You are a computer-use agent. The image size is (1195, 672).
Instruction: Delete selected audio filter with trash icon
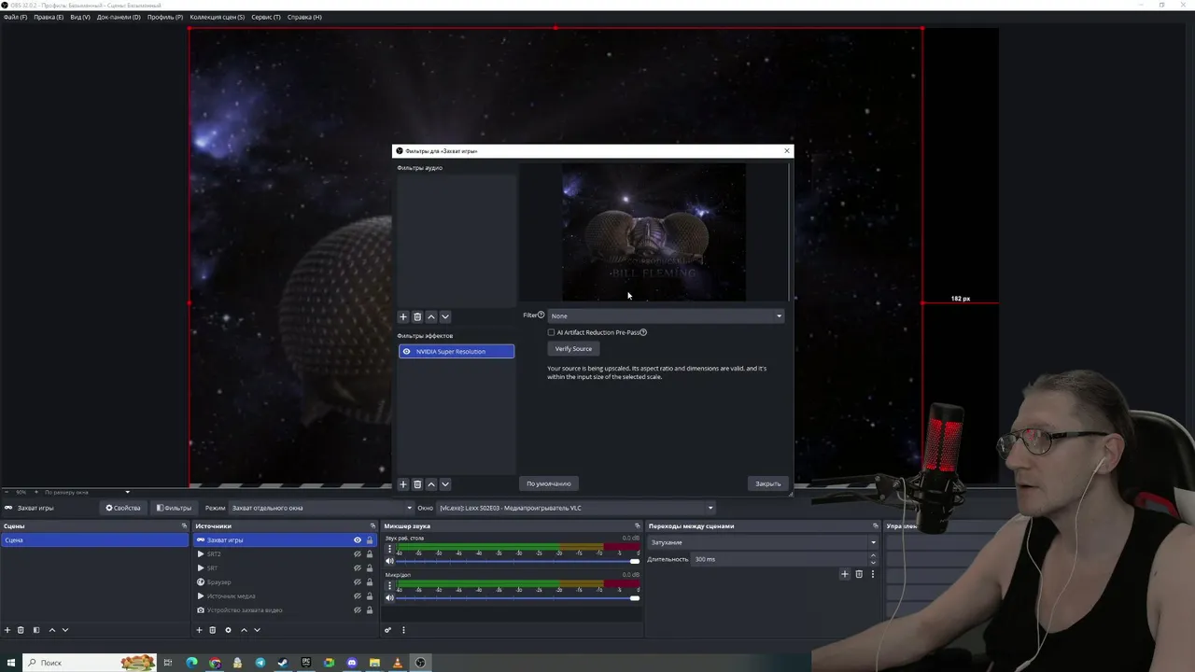click(x=417, y=316)
